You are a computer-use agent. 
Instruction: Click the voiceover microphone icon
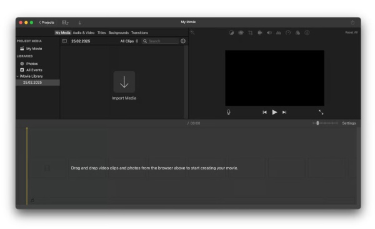229,112
